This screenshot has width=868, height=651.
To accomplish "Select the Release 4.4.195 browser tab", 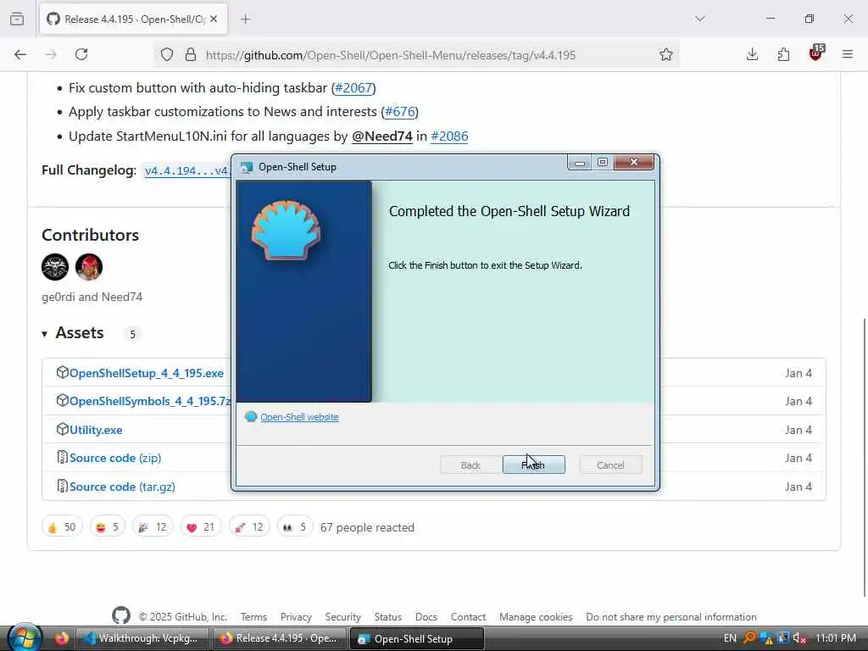I will point(133,19).
